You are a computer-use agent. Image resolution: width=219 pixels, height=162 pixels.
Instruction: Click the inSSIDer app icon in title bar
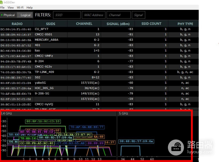2,2
